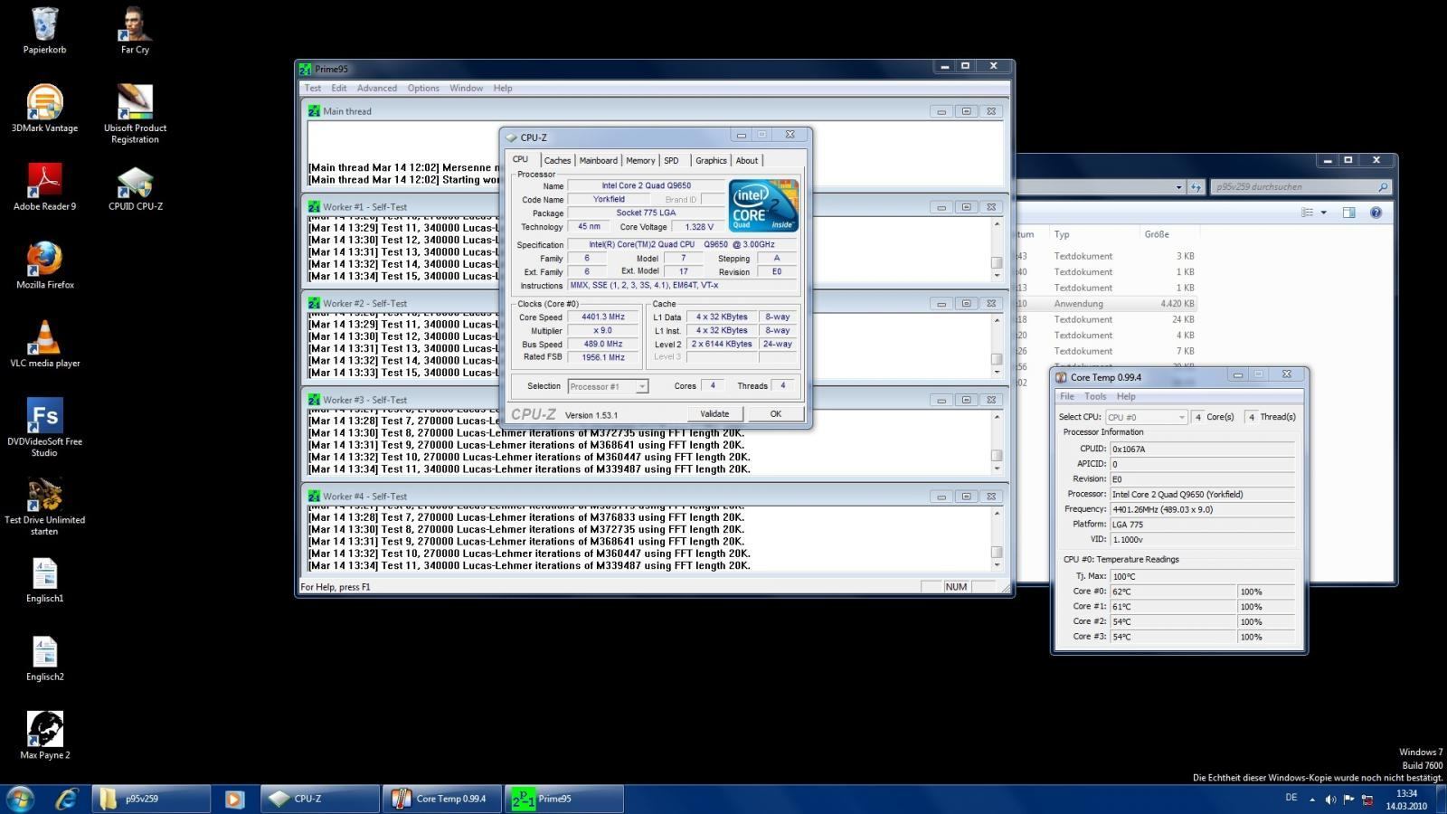This screenshot has height=814, width=1447.
Task: Show hidden tray icons arrow
Action: [x=1312, y=800]
